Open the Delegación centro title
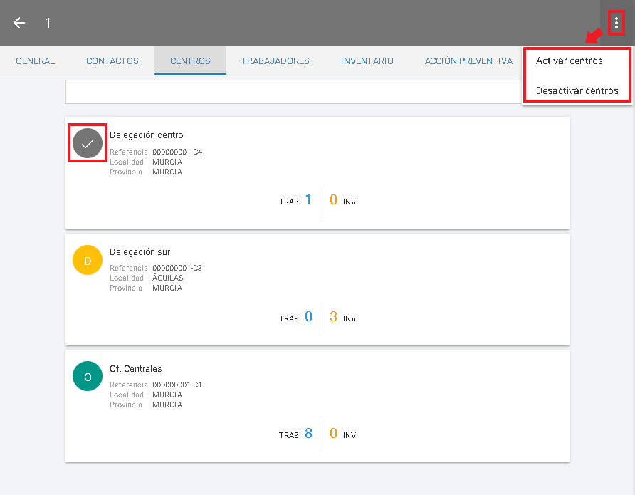This screenshot has width=635, height=495. (146, 135)
